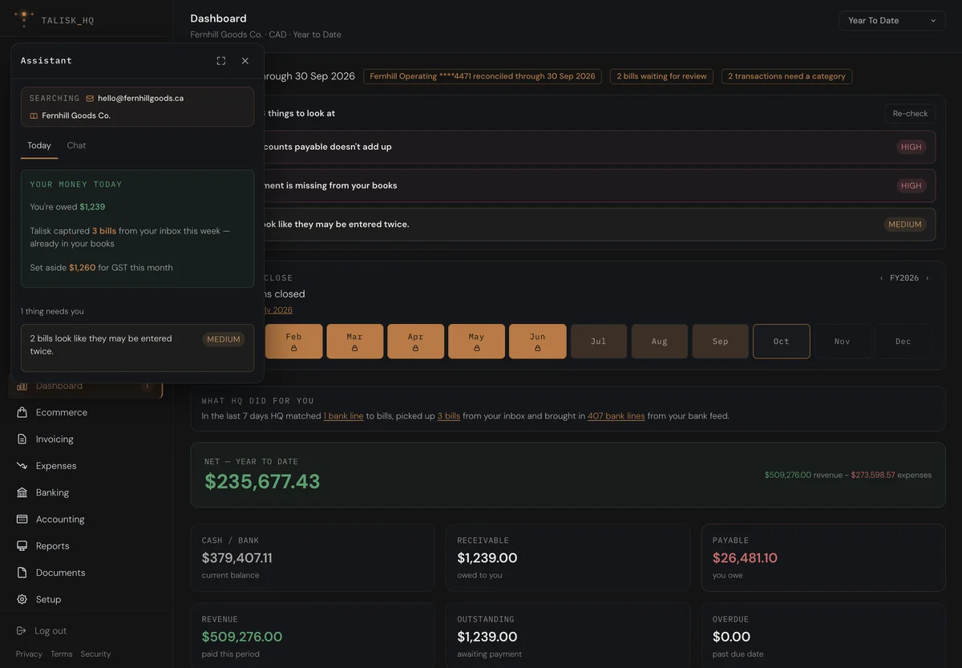Open Assistant's '2 bills look like' card

pos(137,347)
